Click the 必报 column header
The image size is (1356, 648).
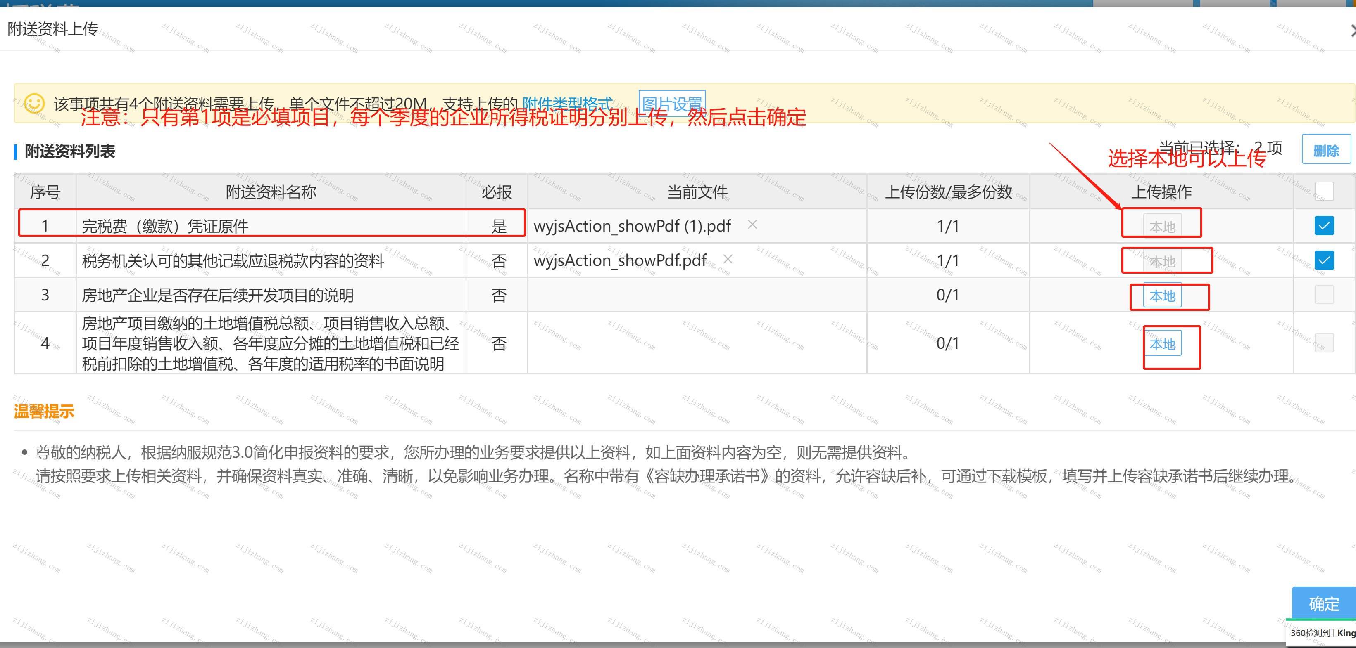(x=496, y=192)
